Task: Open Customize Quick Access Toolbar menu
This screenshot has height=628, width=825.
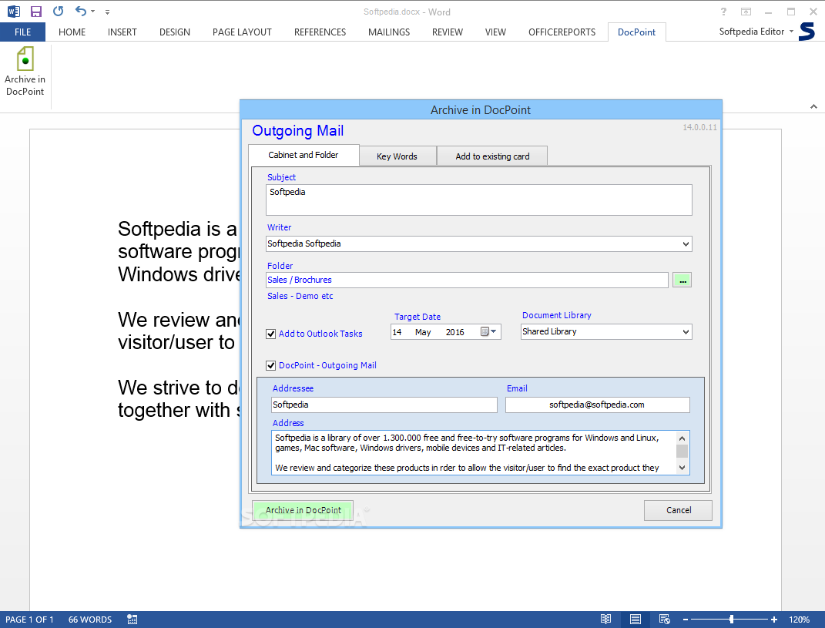Action: [x=107, y=12]
